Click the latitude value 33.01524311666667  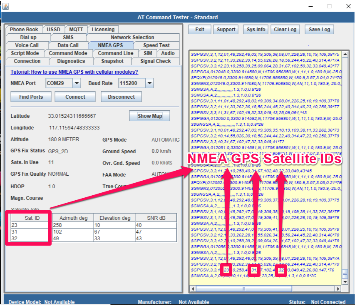point(72,116)
